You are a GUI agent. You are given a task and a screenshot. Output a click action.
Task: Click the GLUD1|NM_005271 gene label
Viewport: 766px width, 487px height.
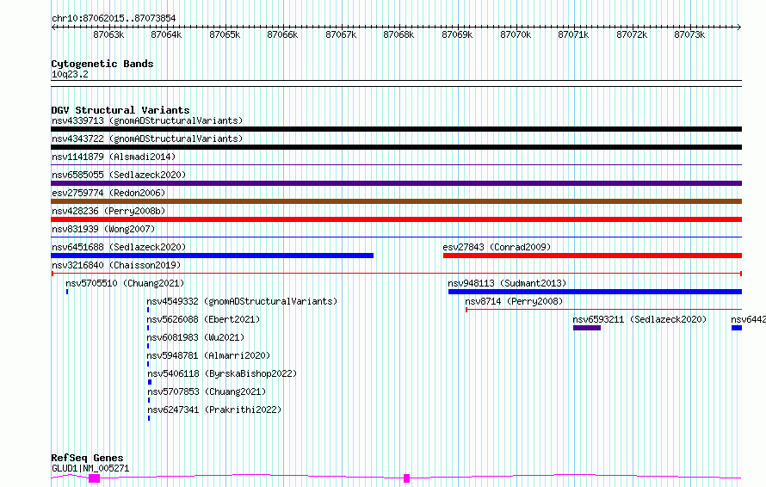(x=90, y=468)
